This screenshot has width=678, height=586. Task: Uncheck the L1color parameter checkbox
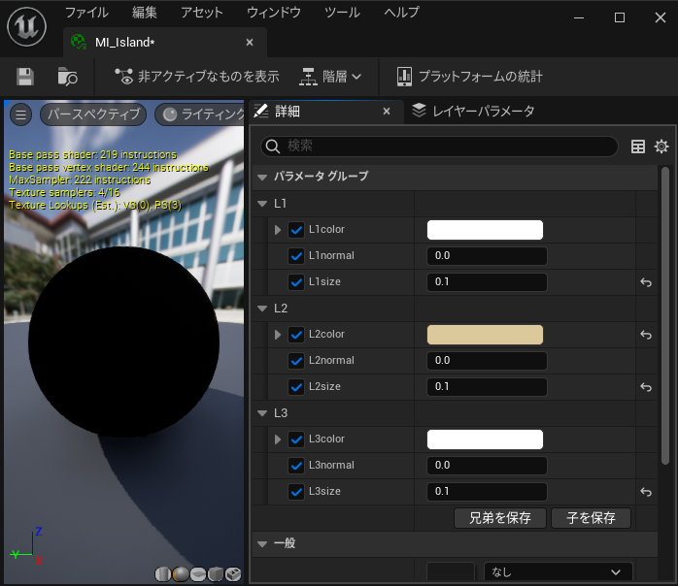(297, 230)
